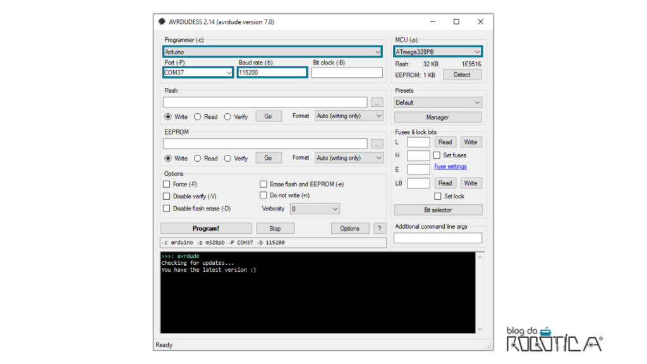
Task: Click the Bit clock (-B) input field
Action: (x=347, y=73)
